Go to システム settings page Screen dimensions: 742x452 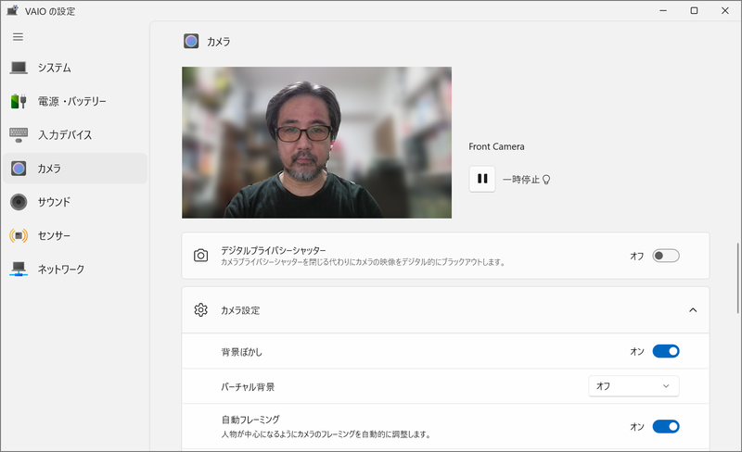click(x=75, y=69)
